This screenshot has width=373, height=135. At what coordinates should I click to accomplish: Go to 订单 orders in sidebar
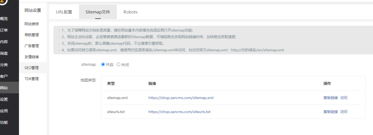pos(4,30)
